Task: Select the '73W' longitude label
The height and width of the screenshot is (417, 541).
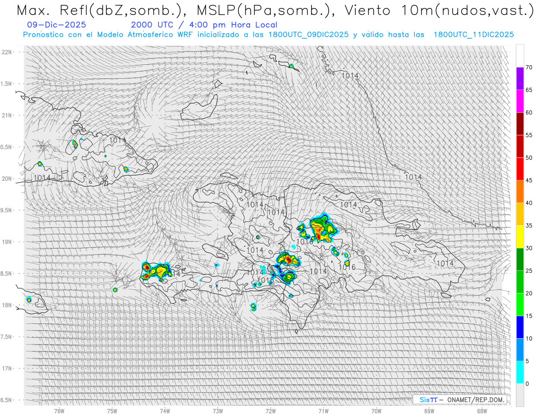Action: 218,411
